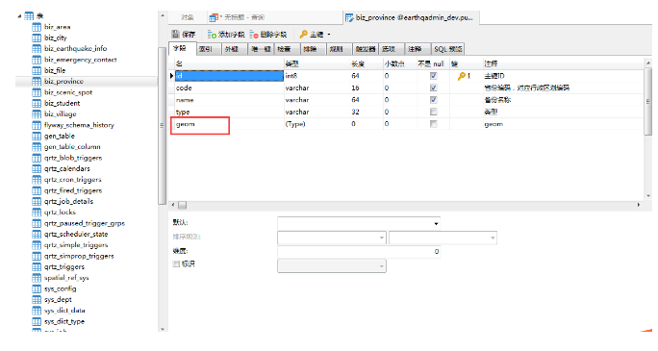This screenshot has width=658, height=351.
Task: Click the field grid horizontal scrollbar thumb
Action: point(182,205)
